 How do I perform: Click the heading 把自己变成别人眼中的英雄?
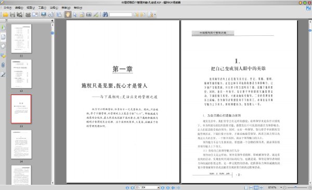[x=238, y=69]
